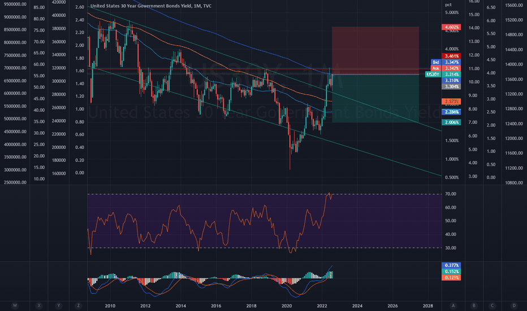The image size is (527, 311).
Task: Click the 3.347% bid price label
Action: [x=451, y=62]
